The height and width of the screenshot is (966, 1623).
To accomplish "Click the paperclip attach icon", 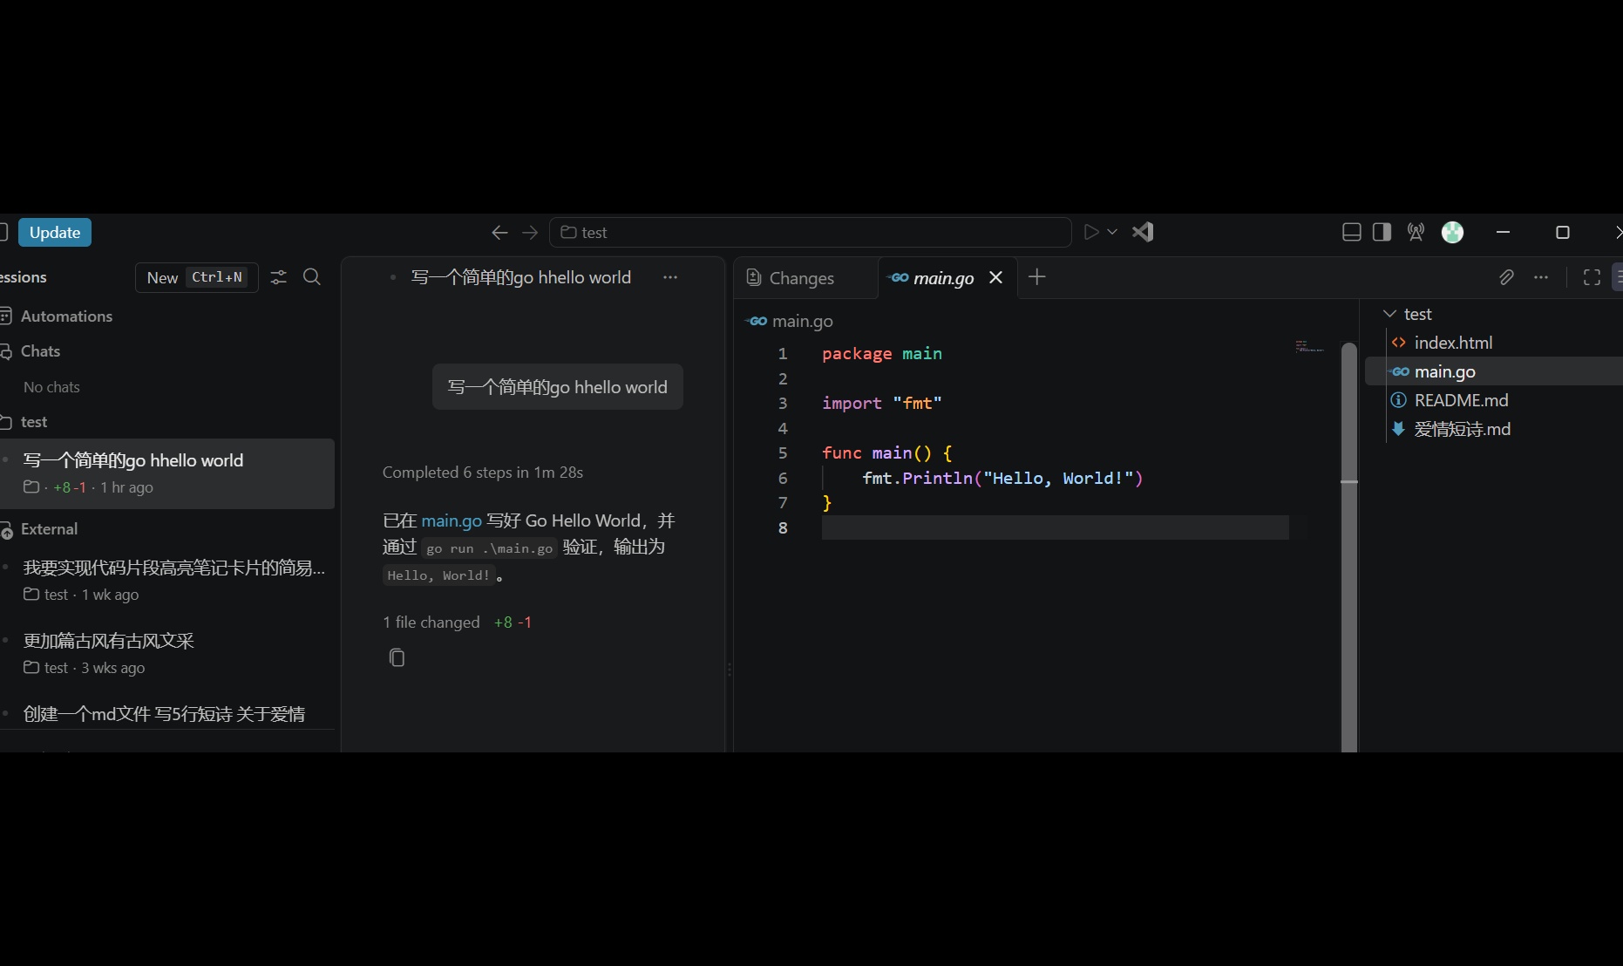I will click(1506, 277).
